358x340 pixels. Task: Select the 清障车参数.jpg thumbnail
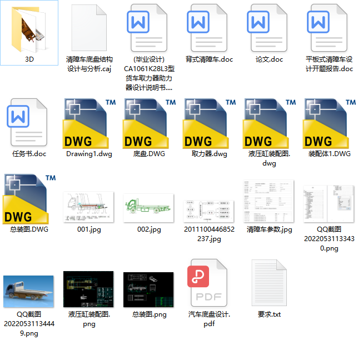tap(268, 201)
